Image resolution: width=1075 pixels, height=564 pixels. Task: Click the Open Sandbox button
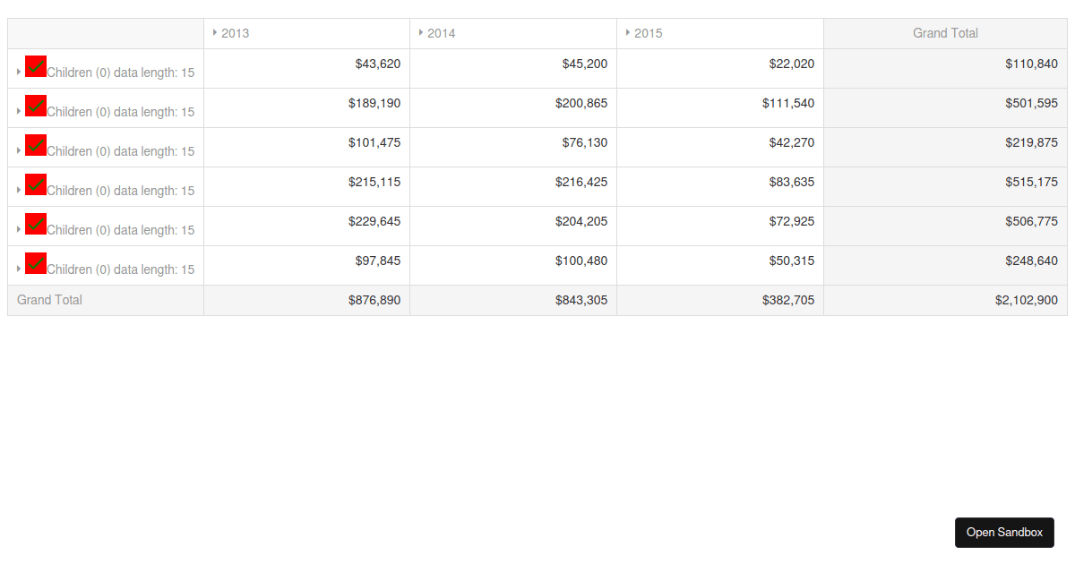coord(1004,533)
